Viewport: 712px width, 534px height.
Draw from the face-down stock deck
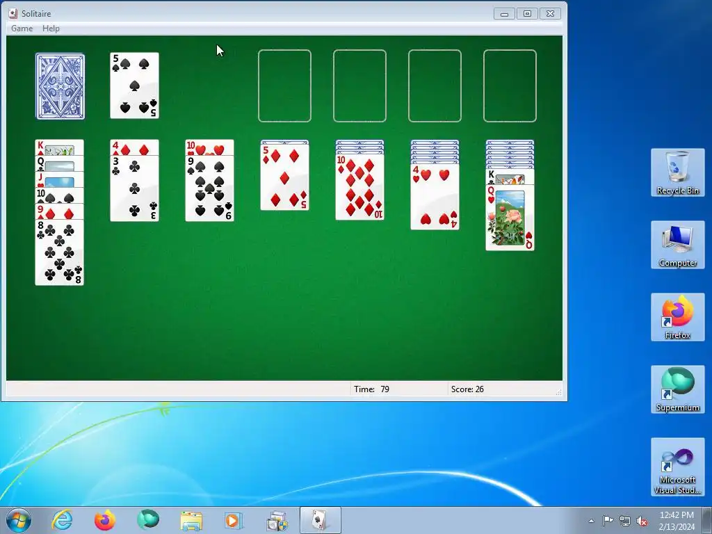click(x=60, y=86)
